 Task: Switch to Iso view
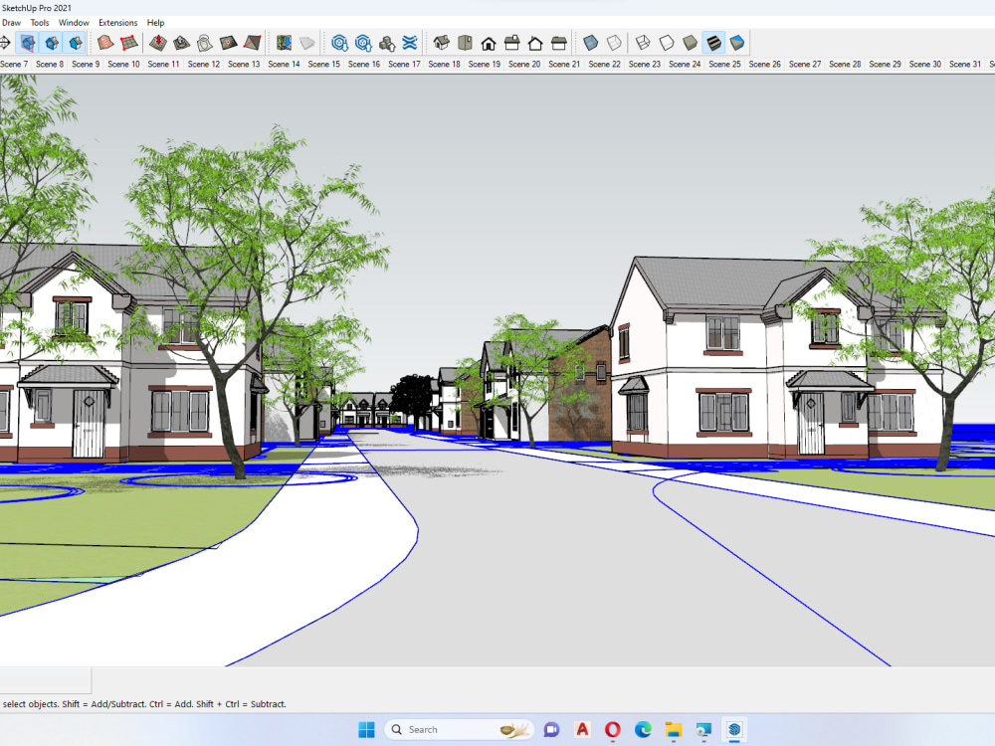pos(442,43)
